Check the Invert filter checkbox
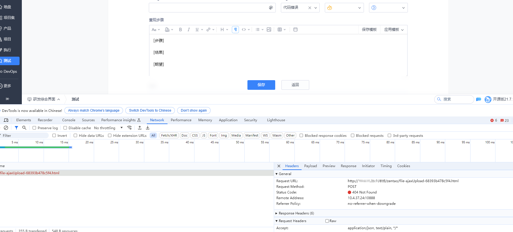The width and height of the screenshot is (513, 232). point(54,135)
